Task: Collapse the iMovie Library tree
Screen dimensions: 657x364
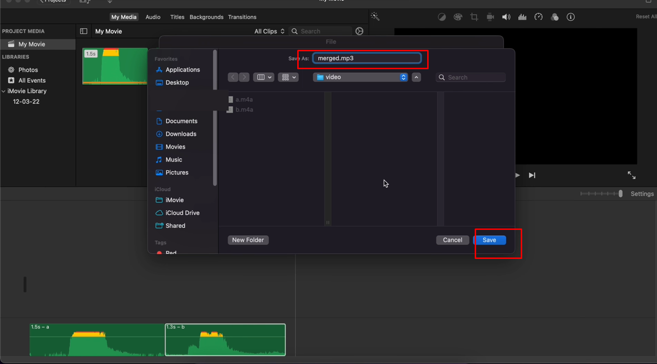Action: coord(4,91)
